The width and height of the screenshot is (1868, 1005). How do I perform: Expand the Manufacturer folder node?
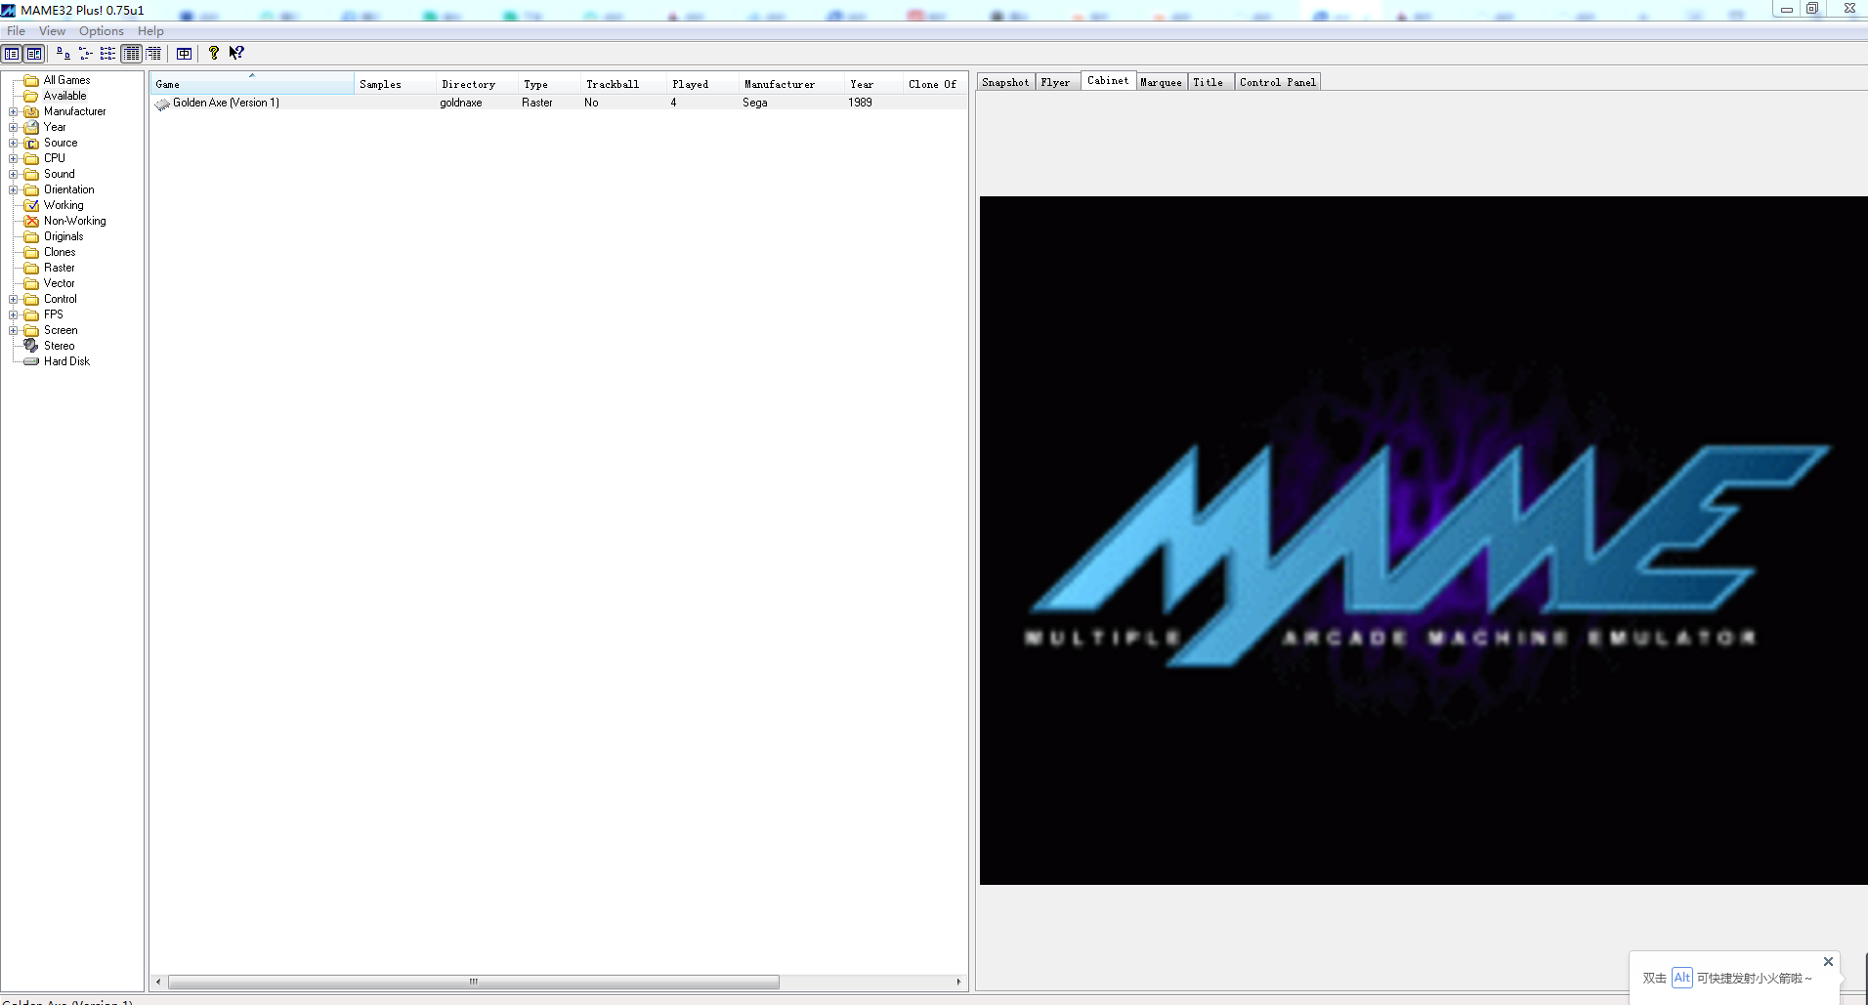tap(14, 111)
